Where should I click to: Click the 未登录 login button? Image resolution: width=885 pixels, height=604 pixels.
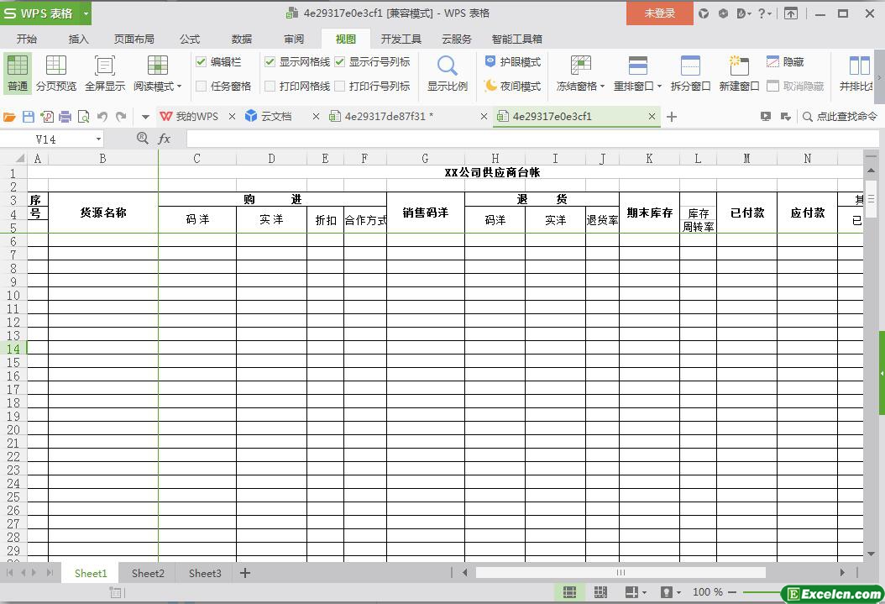[659, 13]
